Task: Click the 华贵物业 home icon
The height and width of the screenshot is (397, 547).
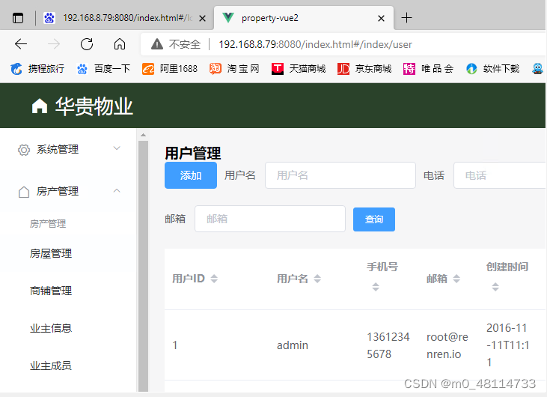Action: point(40,106)
